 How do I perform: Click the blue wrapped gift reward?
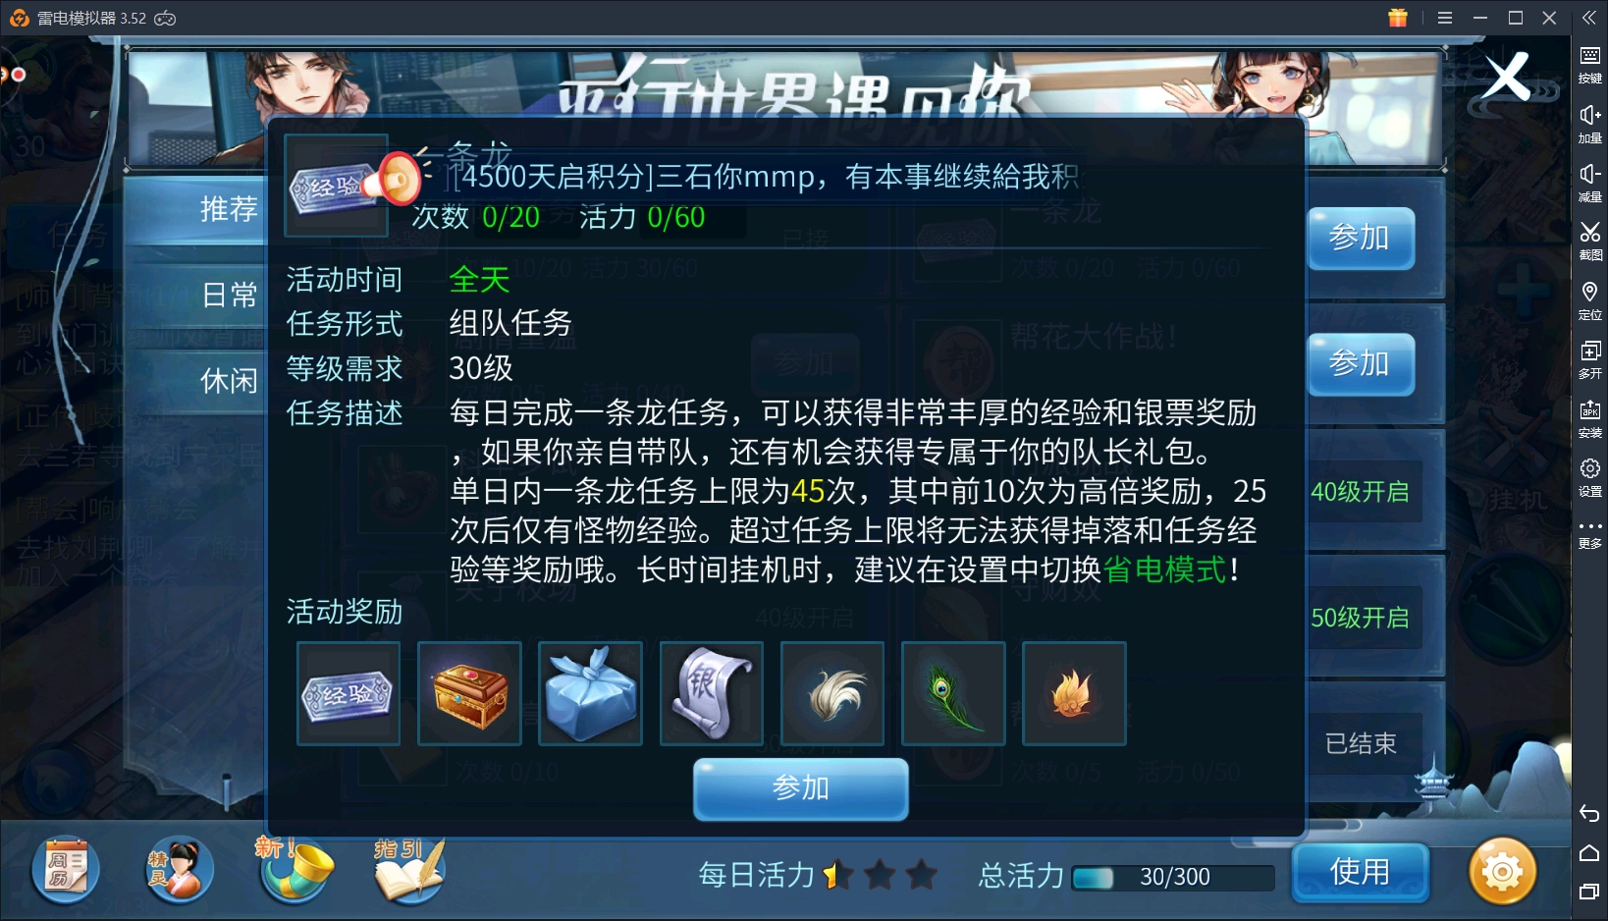(590, 694)
